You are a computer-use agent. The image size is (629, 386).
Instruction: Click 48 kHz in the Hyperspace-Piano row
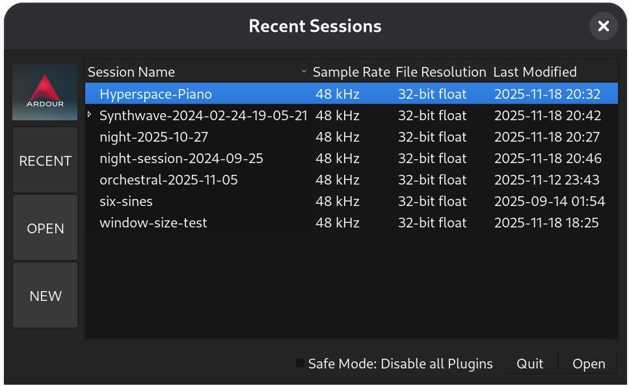338,94
